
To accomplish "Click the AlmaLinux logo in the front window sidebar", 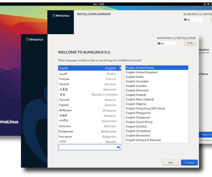I will point(34,40).
